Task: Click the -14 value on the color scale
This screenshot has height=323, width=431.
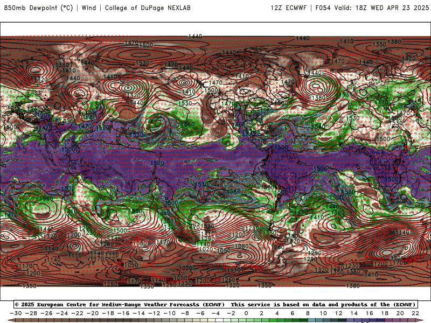Action: (139, 313)
